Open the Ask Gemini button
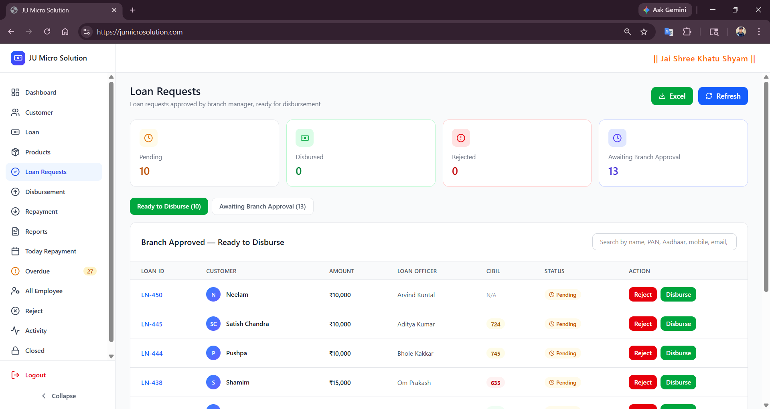This screenshot has width=770, height=409. 665,10
